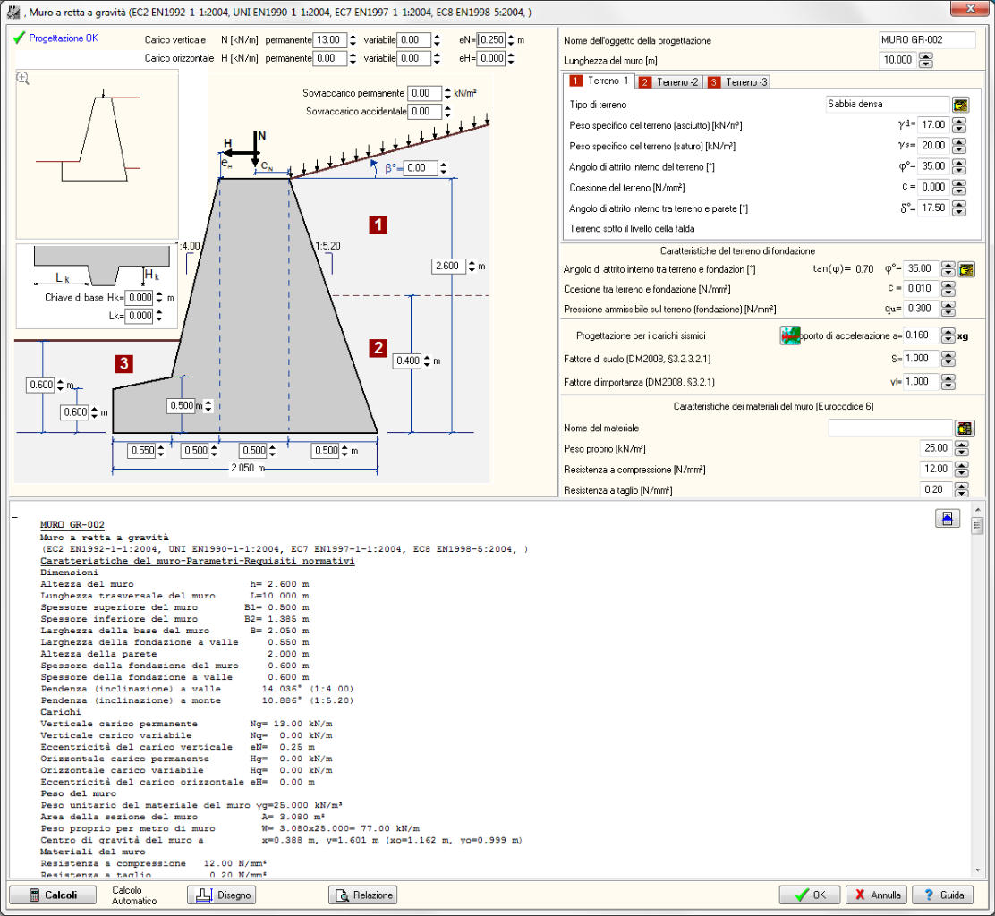
Task: Click the foundation depth 0.600 field on far left
Action: (x=41, y=385)
